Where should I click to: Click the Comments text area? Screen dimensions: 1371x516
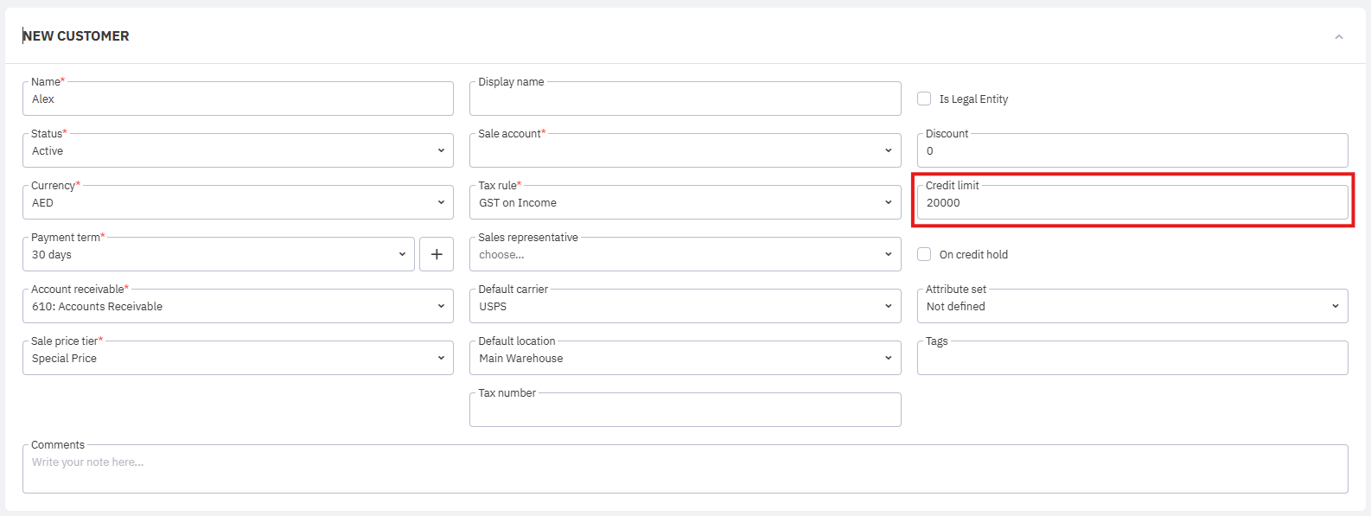point(685,469)
